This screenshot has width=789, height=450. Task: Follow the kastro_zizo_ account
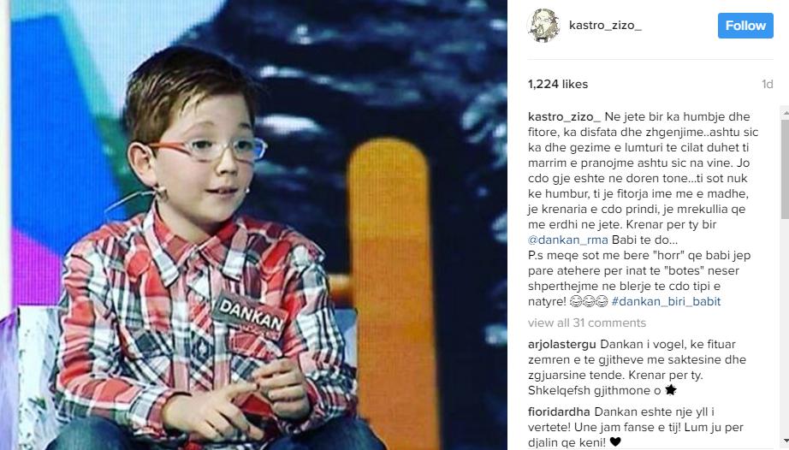click(745, 26)
